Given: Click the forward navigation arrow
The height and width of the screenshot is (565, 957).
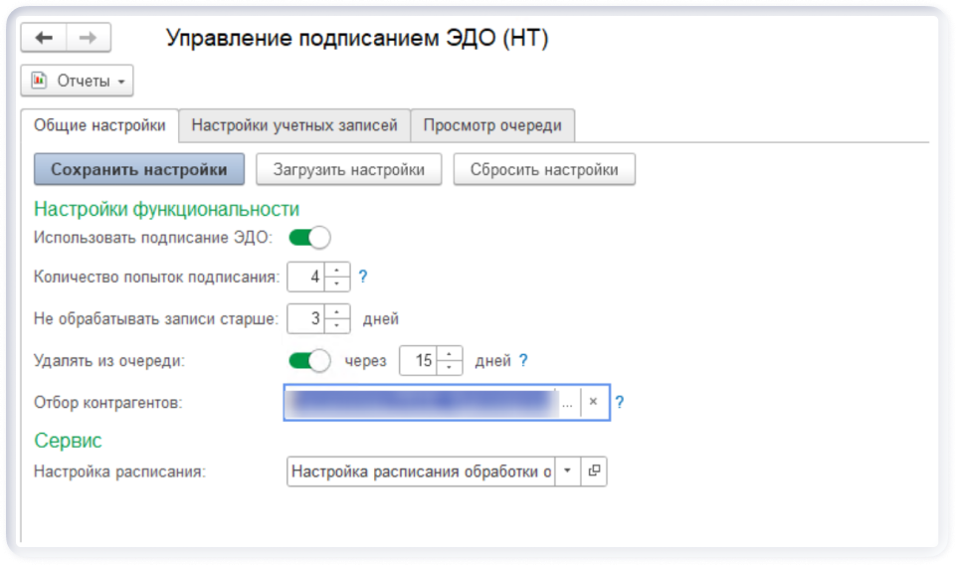Looking at the screenshot, I should (88, 38).
